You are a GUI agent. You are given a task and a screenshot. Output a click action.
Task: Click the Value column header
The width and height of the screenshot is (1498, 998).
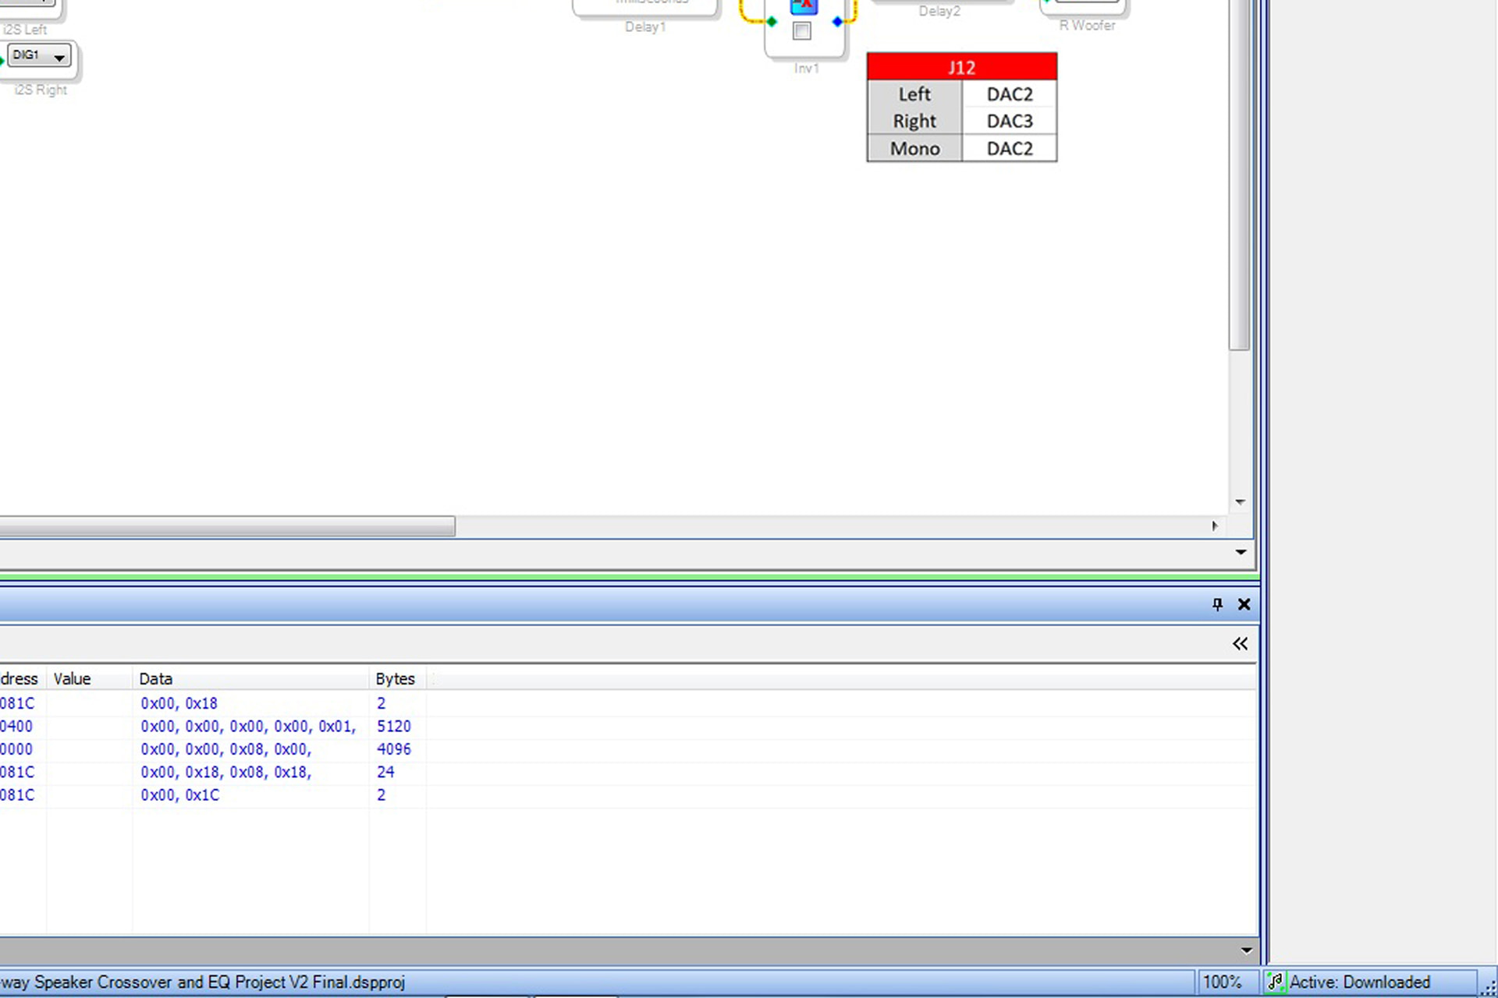[72, 678]
